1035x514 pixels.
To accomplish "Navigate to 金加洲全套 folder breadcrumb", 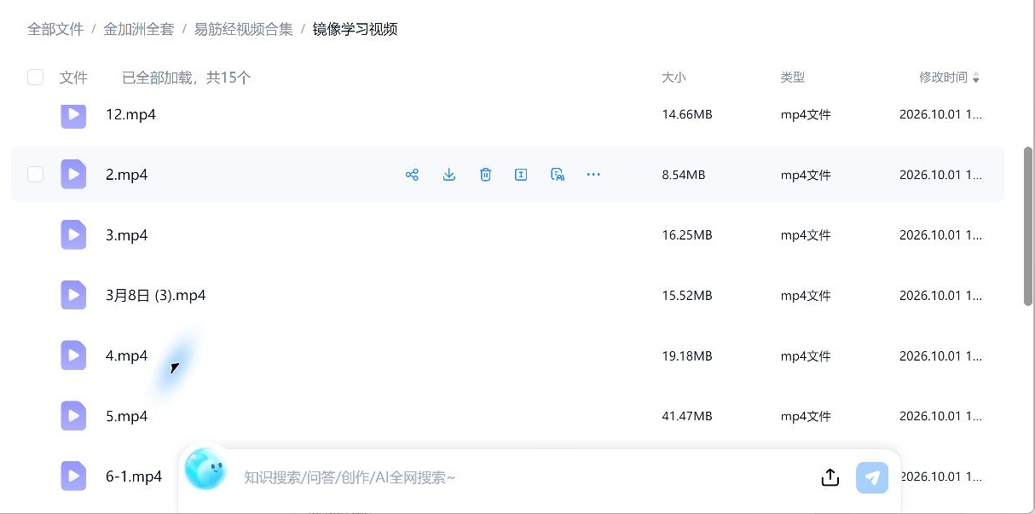I will [x=139, y=29].
